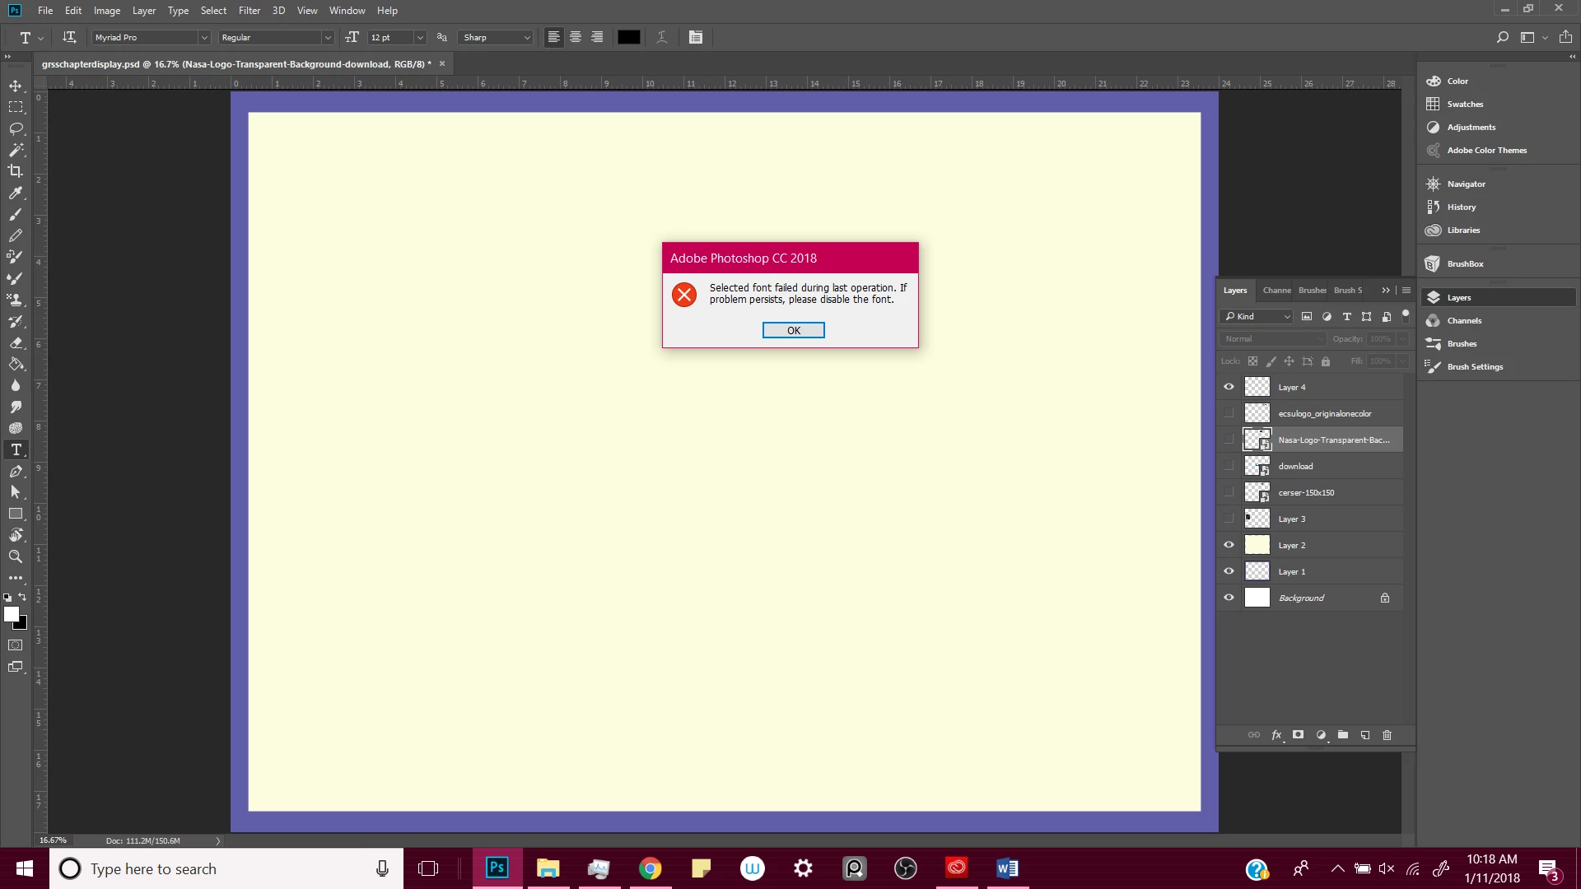Hide the Background layer
The image size is (1581, 889).
pyautogui.click(x=1229, y=598)
